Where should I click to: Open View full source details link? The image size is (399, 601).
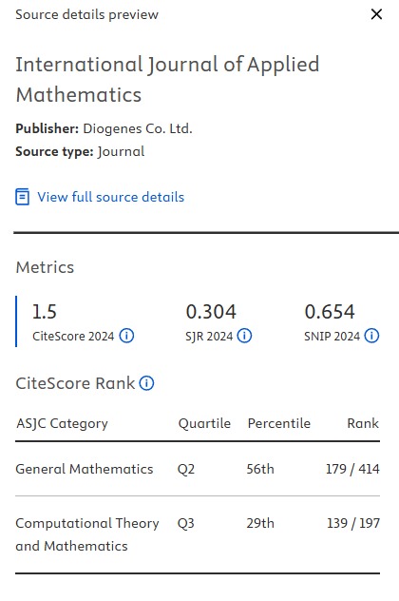[110, 197]
